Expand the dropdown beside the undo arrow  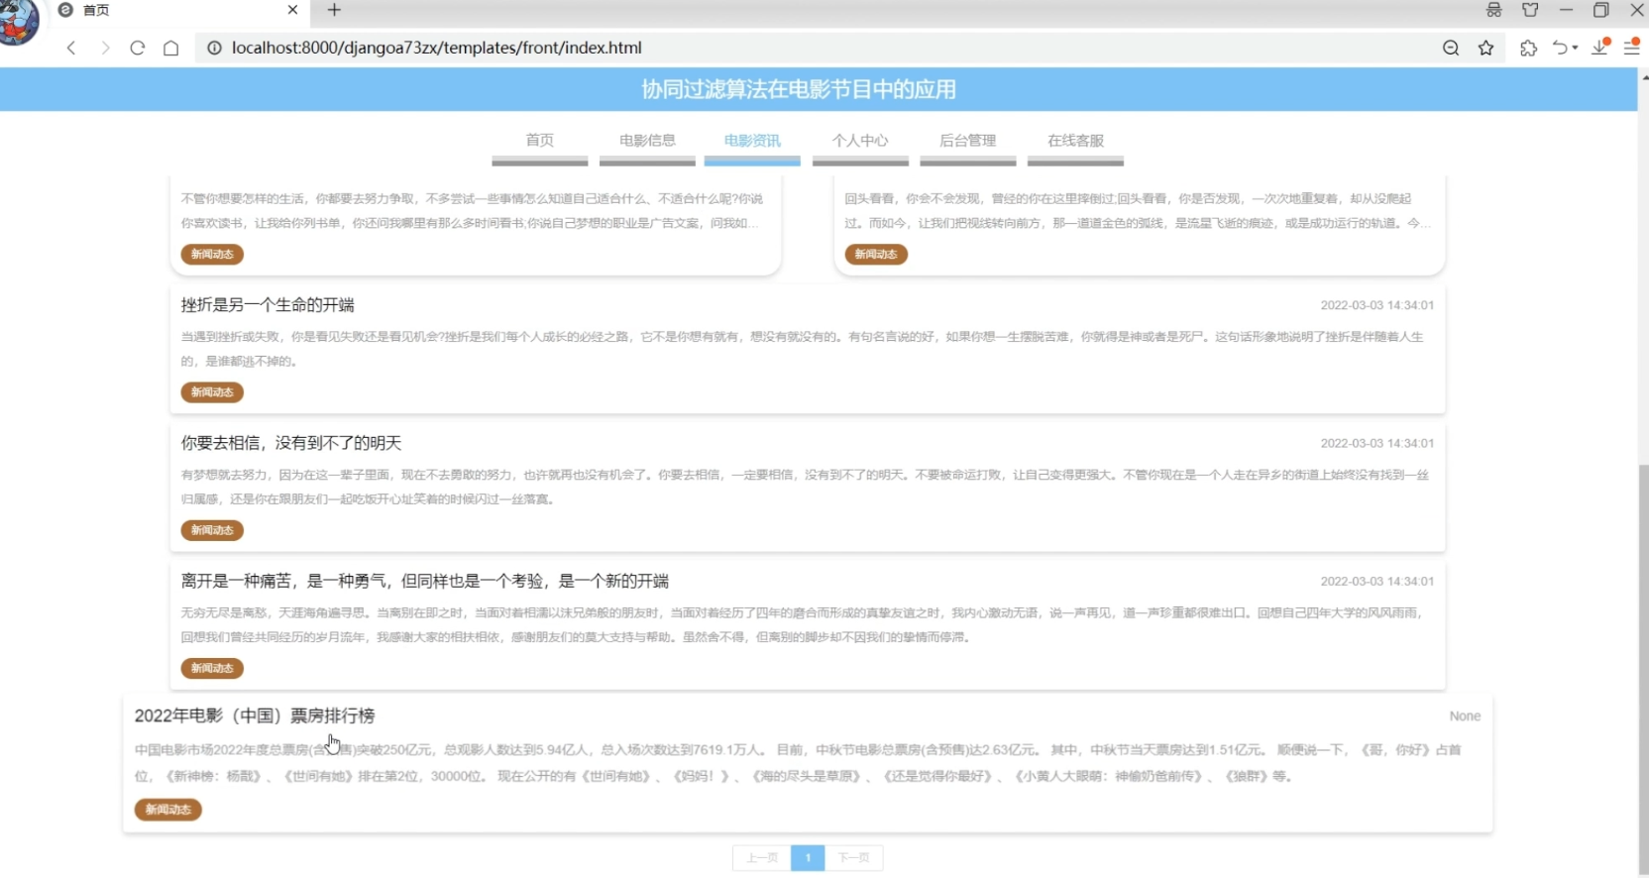click(1576, 48)
